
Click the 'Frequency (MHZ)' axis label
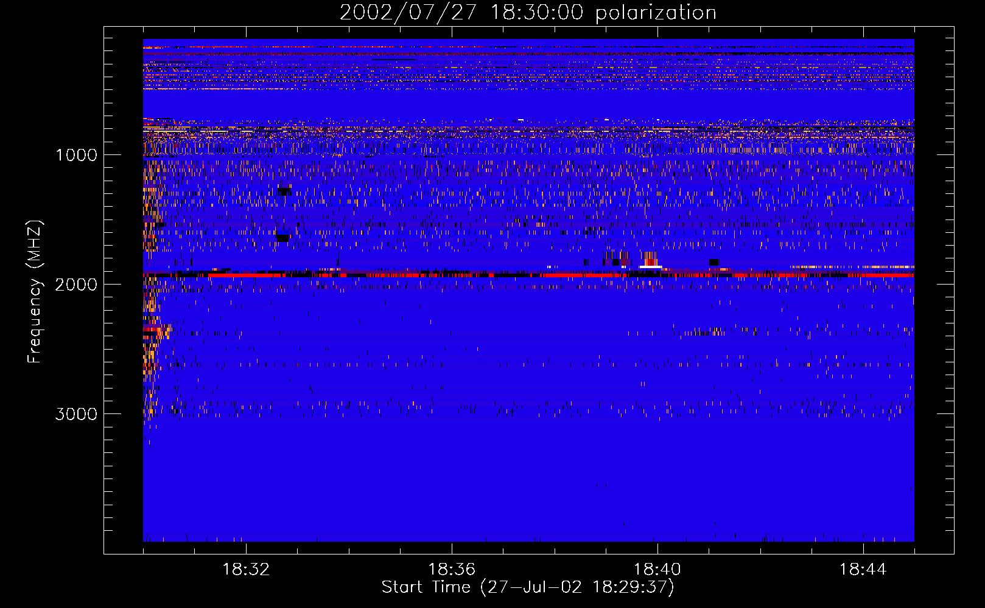35,292
